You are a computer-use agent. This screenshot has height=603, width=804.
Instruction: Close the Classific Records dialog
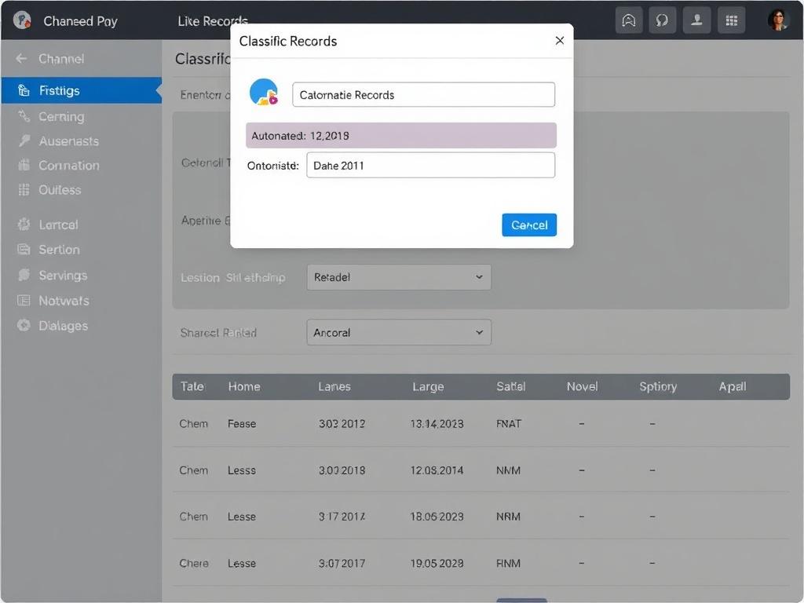[559, 41]
